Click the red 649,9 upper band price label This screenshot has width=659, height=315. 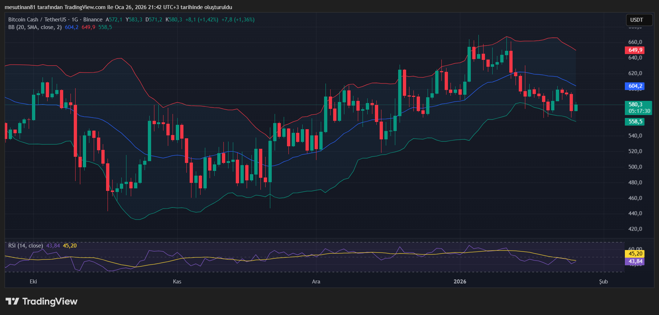pyautogui.click(x=635, y=50)
